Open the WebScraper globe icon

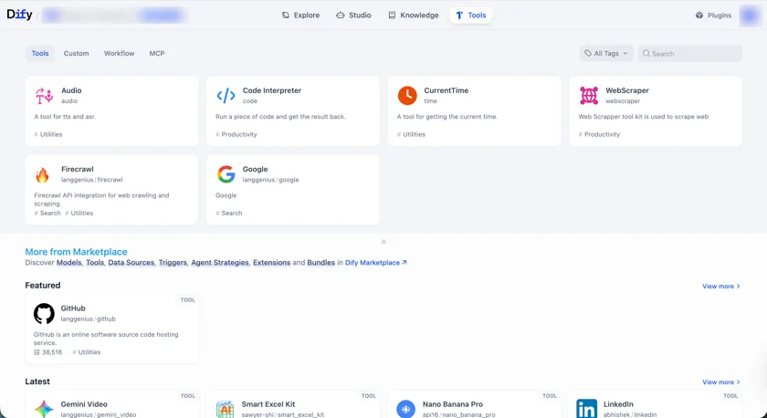[x=588, y=95]
